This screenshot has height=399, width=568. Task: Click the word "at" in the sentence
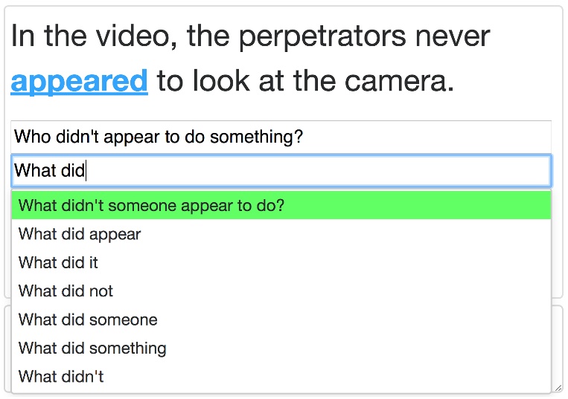[271, 81]
